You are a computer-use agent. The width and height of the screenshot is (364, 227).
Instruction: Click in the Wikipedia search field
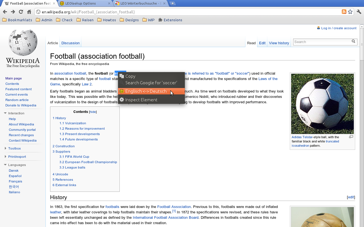tap(321, 42)
